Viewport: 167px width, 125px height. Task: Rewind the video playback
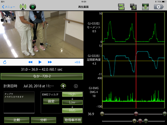[x=30, y=62]
